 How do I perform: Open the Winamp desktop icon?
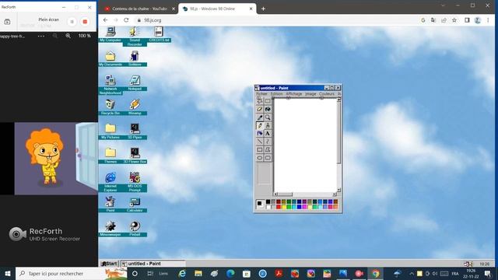135,107
